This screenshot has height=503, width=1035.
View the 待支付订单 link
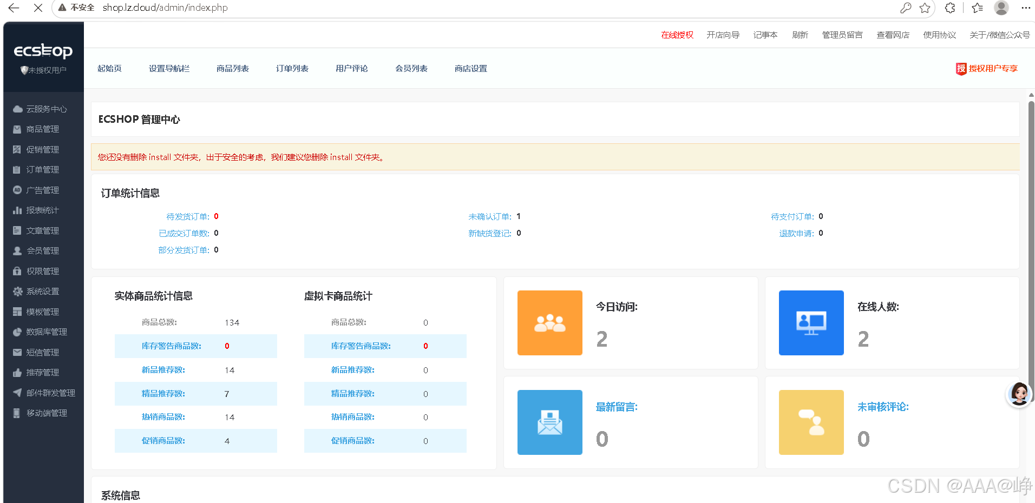click(x=792, y=217)
